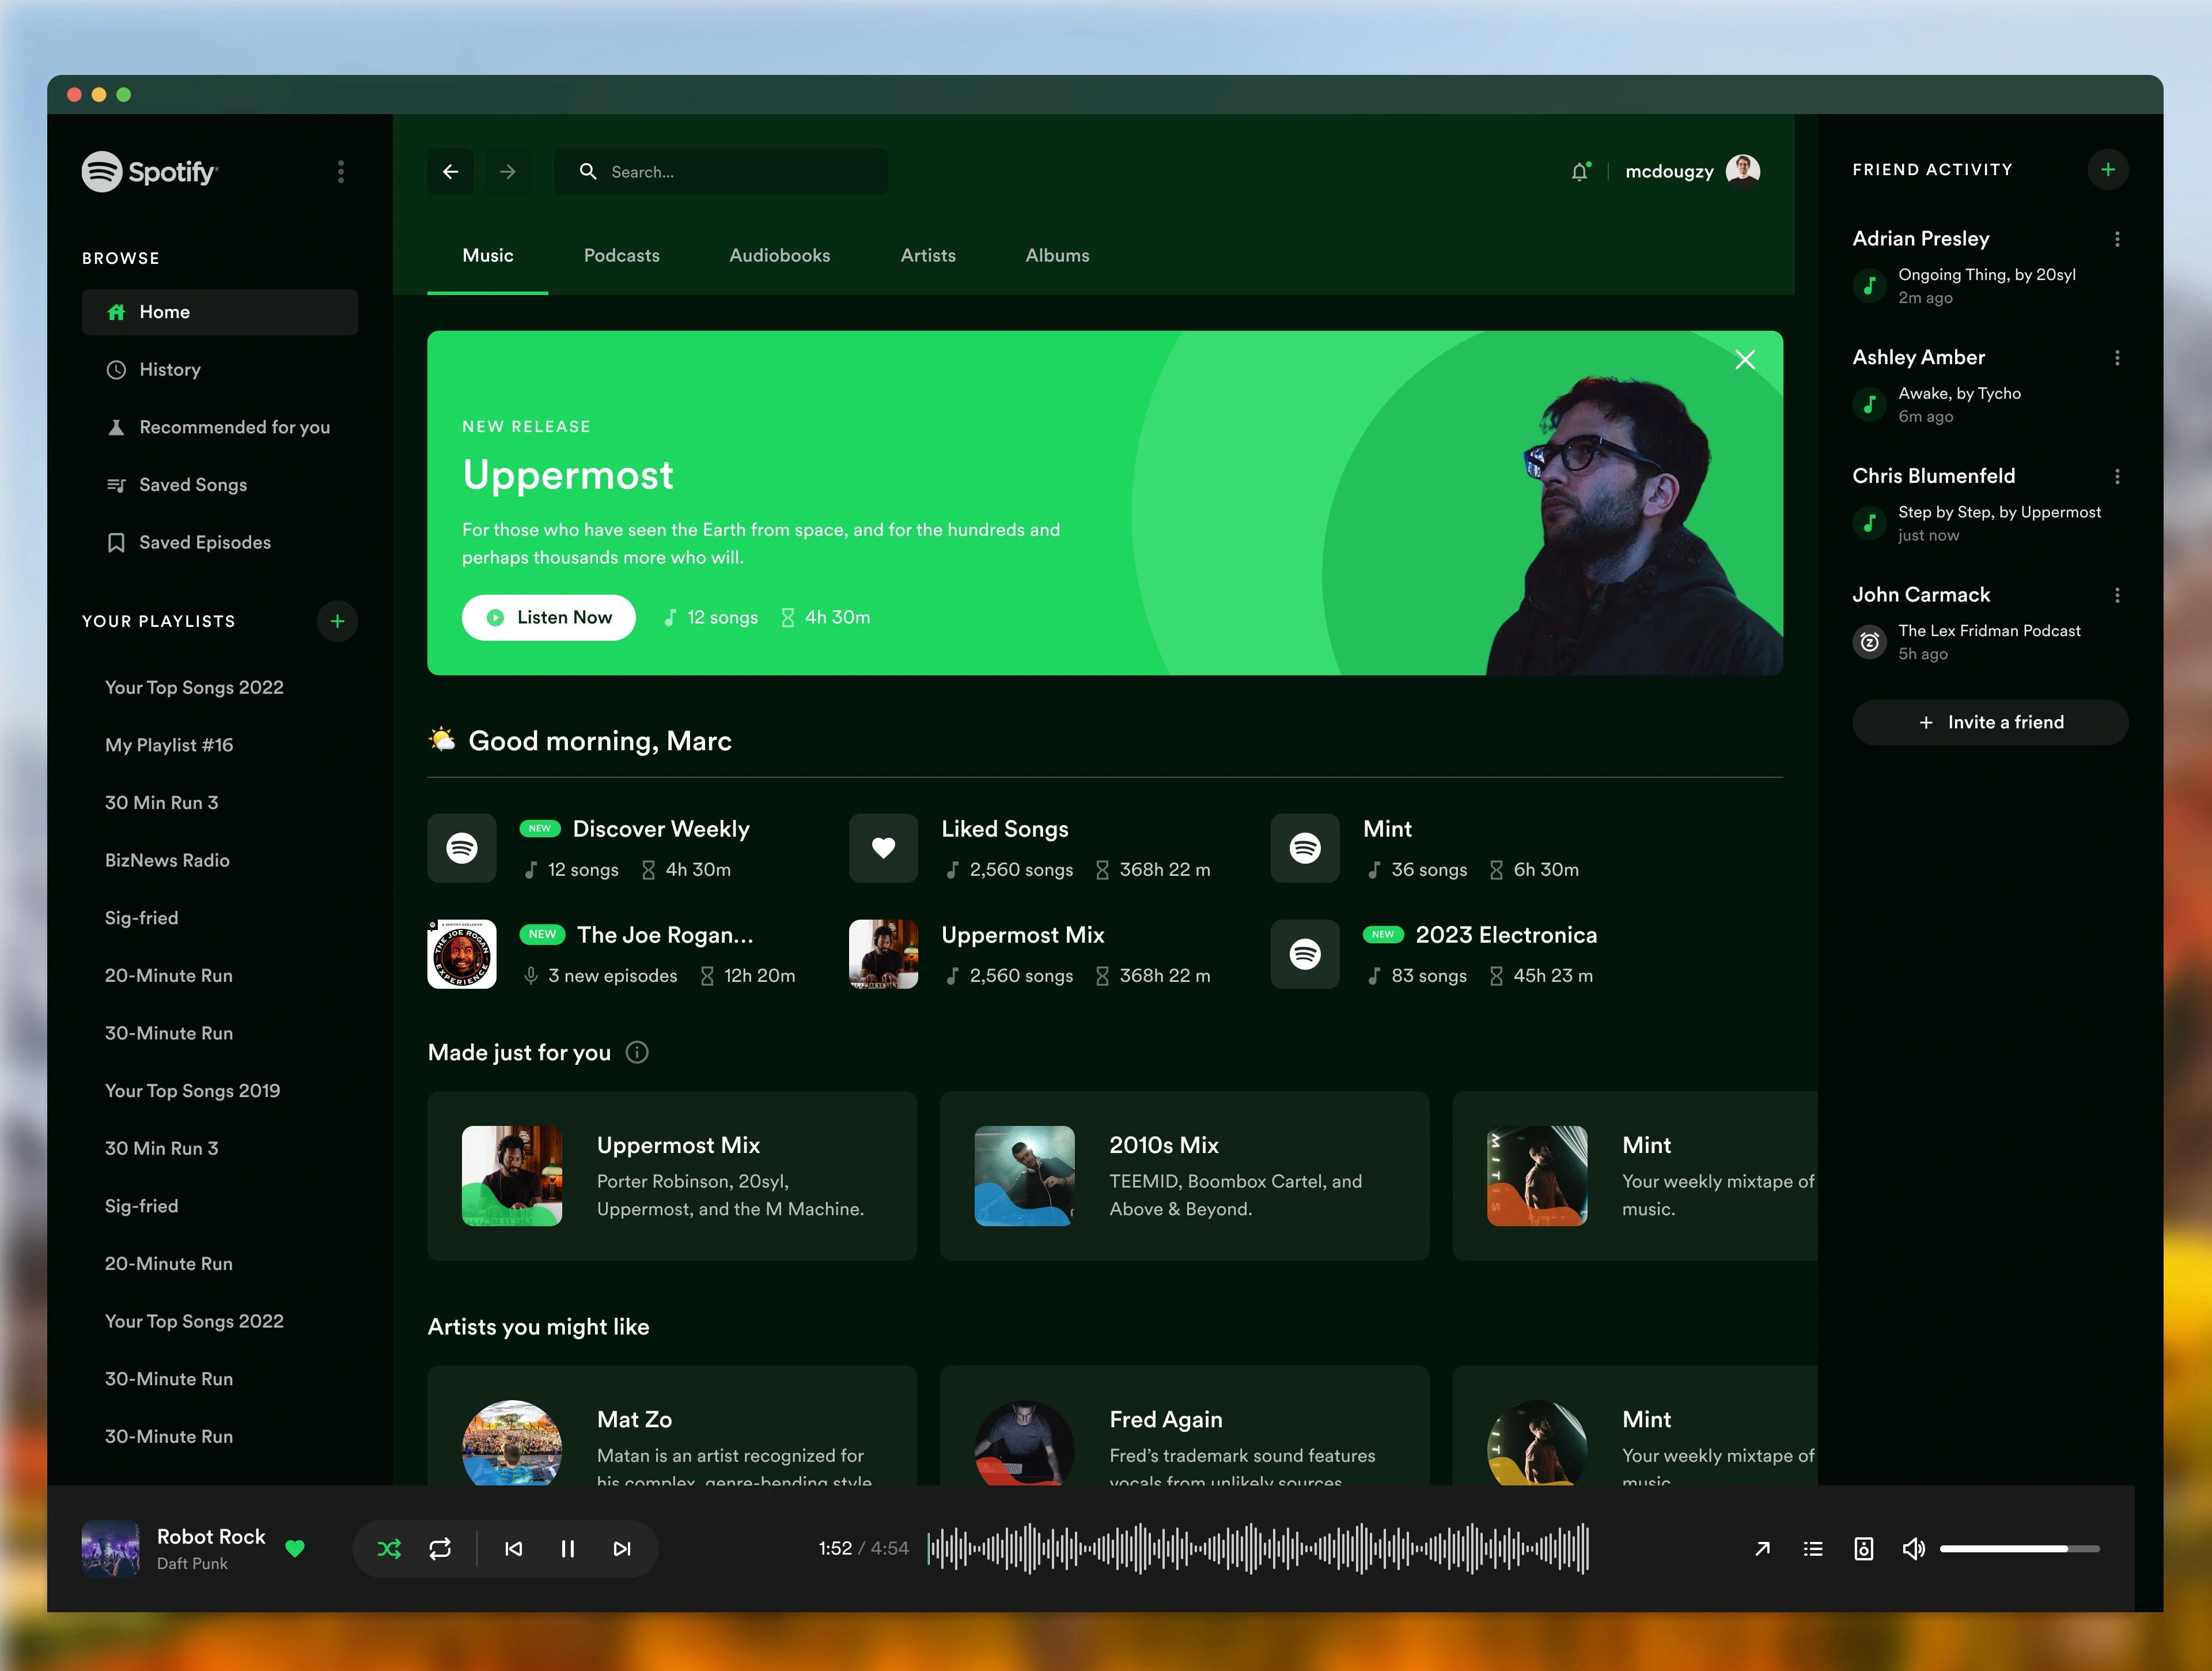Click the Made just for you info icon
The height and width of the screenshot is (1671, 2212).
click(x=637, y=1052)
